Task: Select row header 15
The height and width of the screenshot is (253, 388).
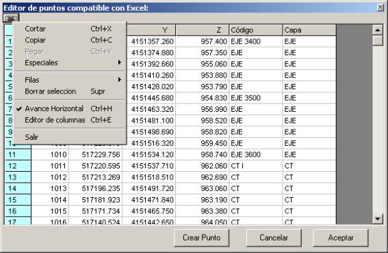Action: coord(18,200)
